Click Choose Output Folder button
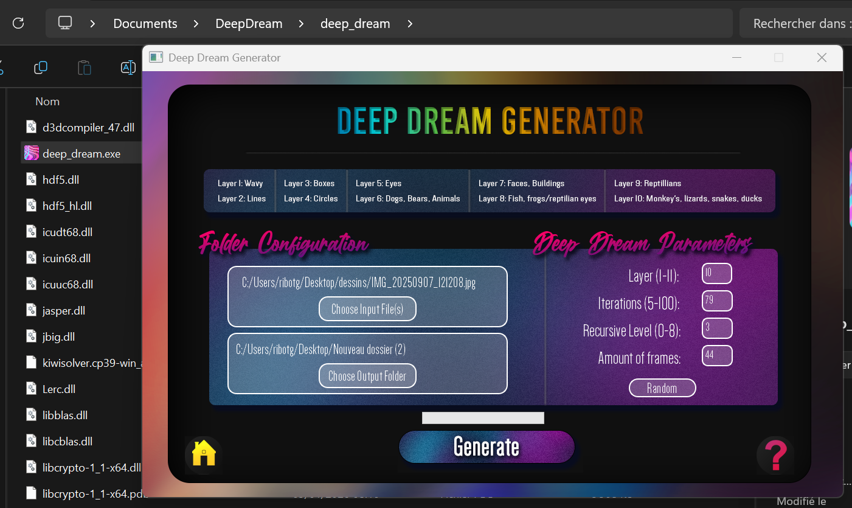The width and height of the screenshot is (852, 508). tap(367, 376)
